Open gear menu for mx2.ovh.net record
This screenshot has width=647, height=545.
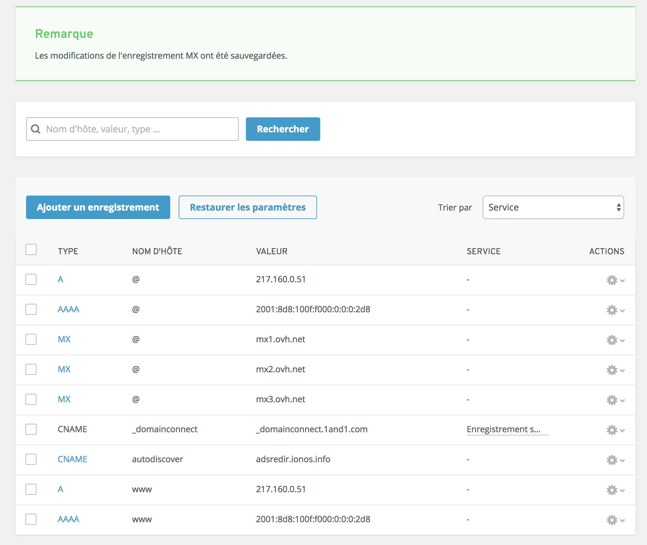click(x=612, y=370)
